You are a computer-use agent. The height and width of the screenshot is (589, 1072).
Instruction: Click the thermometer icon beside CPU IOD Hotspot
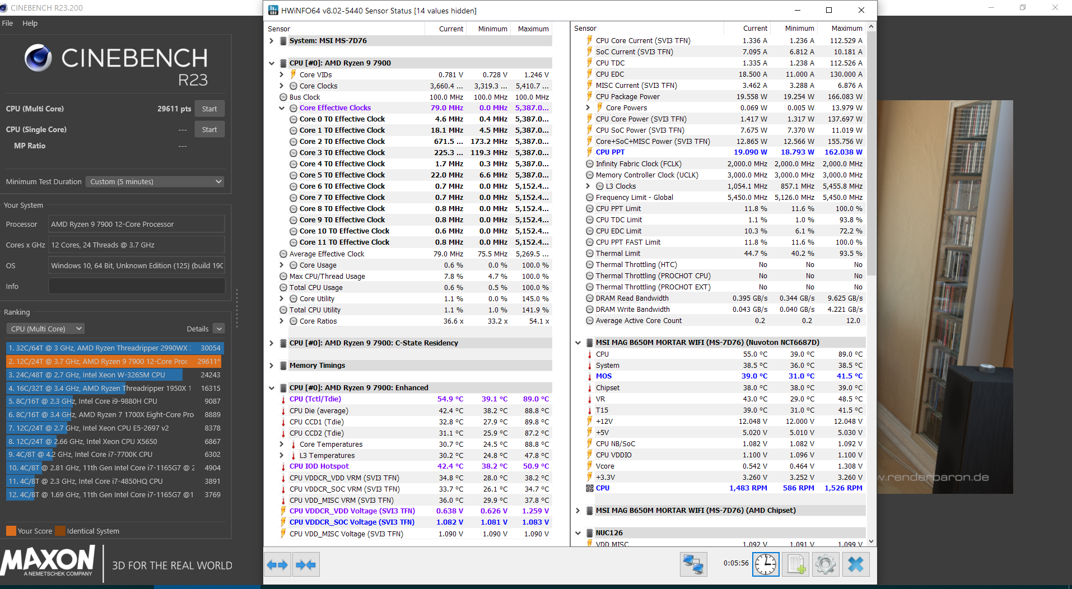coord(283,466)
